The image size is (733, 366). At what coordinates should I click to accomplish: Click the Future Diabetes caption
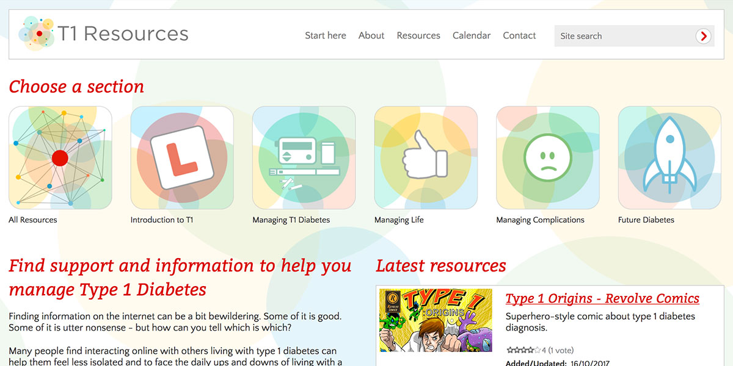point(646,220)
